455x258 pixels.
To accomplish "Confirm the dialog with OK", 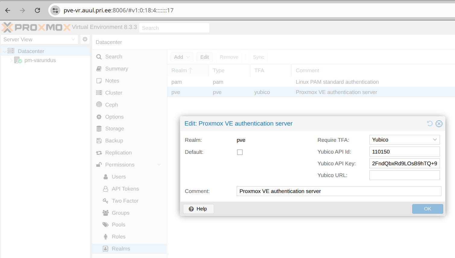I will (428, 209).
